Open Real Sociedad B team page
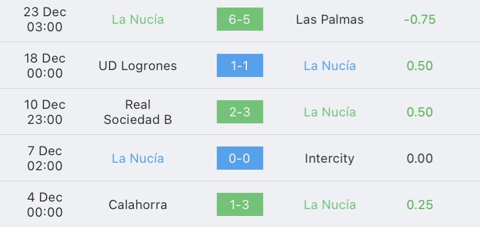The image size is (480, 227). click(138, 112)
